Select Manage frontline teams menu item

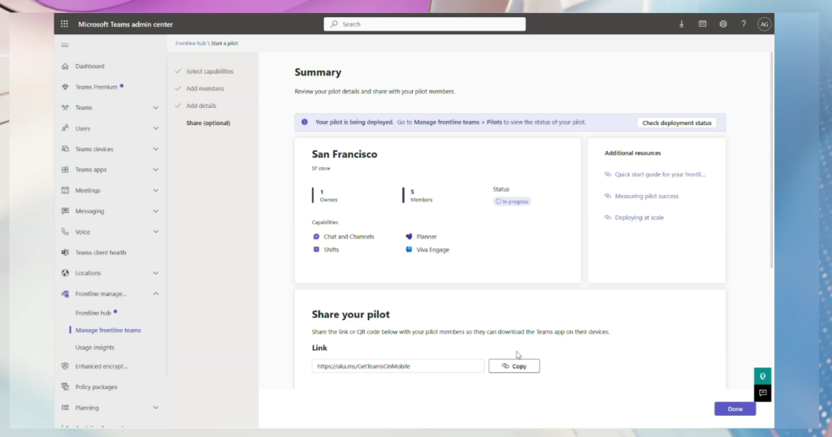click(x=108, y=331)
